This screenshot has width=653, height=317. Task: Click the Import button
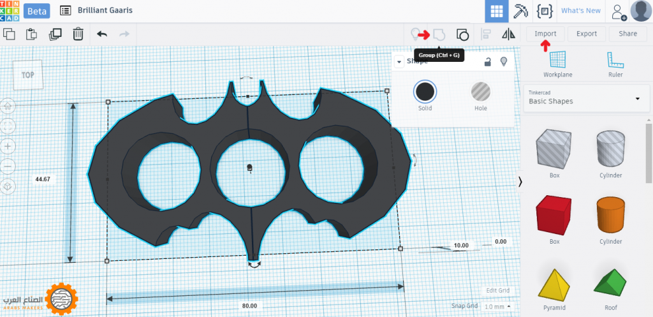coord(545,34)
